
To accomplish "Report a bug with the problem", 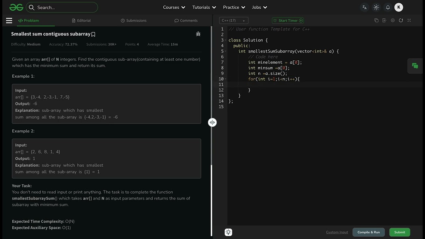I will (x=198, y=34).
